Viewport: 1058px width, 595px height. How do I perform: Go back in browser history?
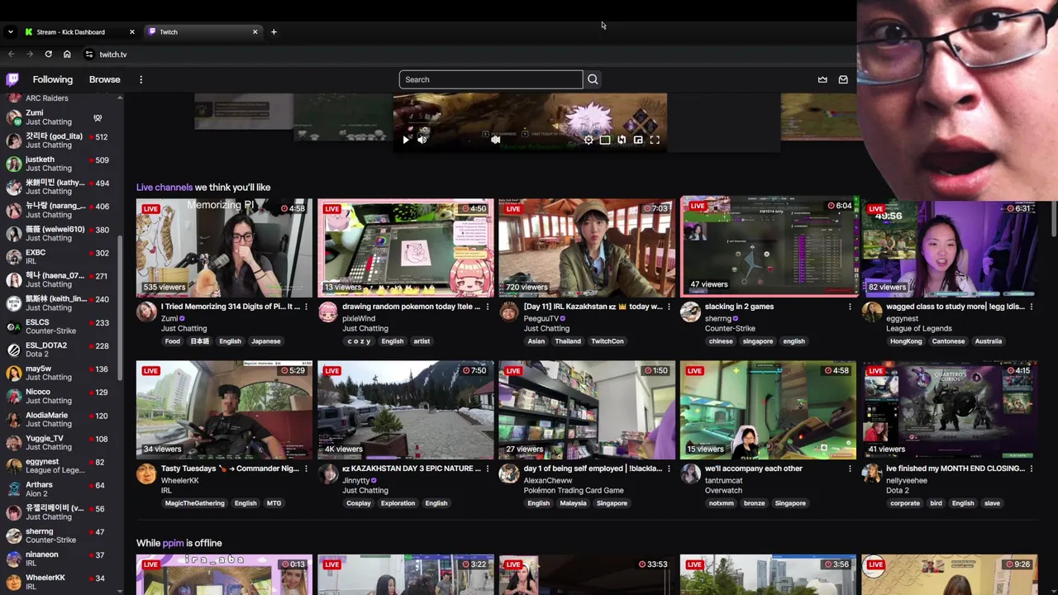click(x=11, y=55)
